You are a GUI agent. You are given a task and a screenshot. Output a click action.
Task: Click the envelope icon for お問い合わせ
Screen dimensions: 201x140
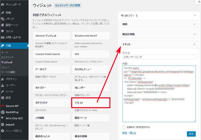pyautogui.click(x=3, y=37)
